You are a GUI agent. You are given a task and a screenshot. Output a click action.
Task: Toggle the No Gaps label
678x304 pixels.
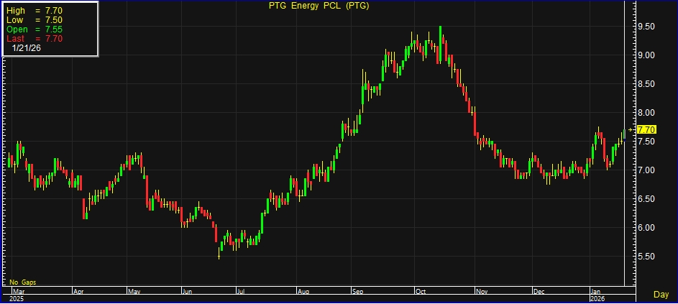22,282
